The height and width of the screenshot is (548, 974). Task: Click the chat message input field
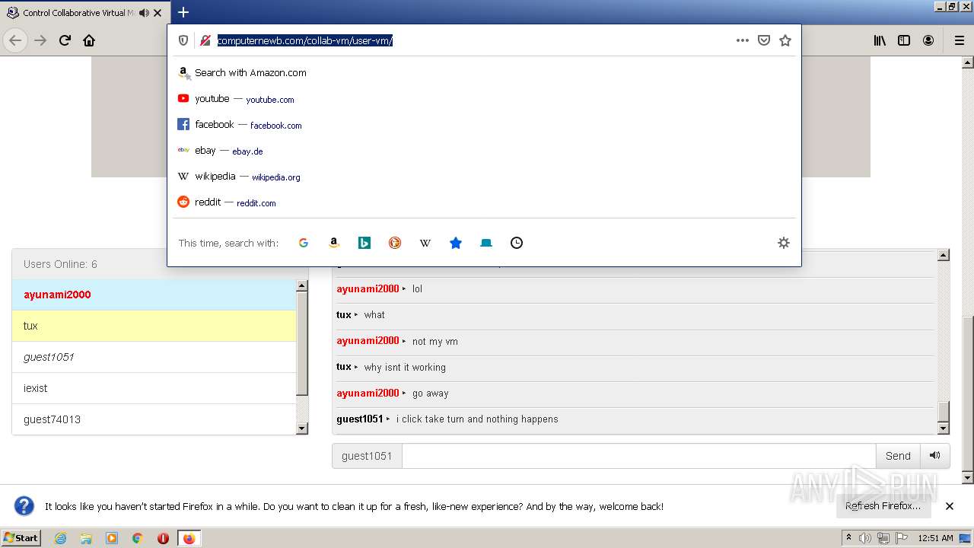[638, 456]
